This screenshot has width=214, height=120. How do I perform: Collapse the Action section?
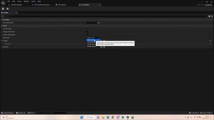pos(2,26)
